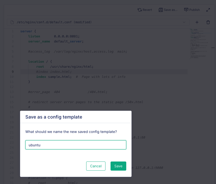216x184 pixels.
Task: Click 'root /usr/share/nginx/html;' line
Action: pos(65,67)
